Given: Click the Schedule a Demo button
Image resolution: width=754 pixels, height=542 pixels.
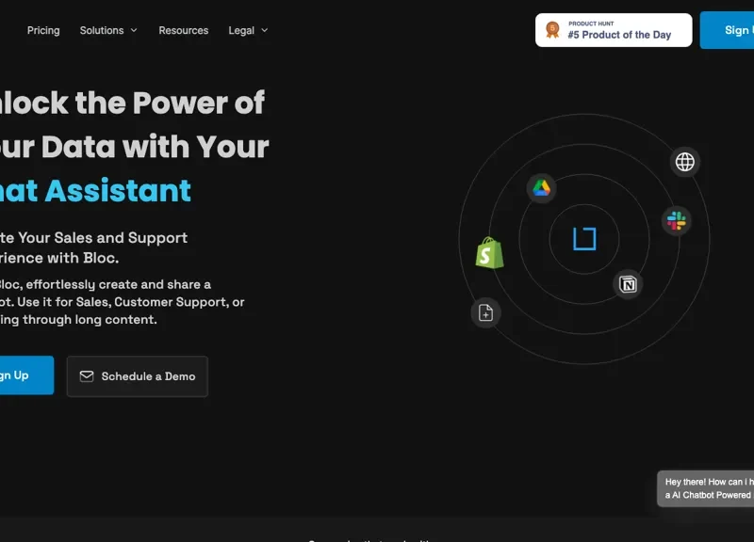Looking at the screenshot, I should (x=138, y=376).
